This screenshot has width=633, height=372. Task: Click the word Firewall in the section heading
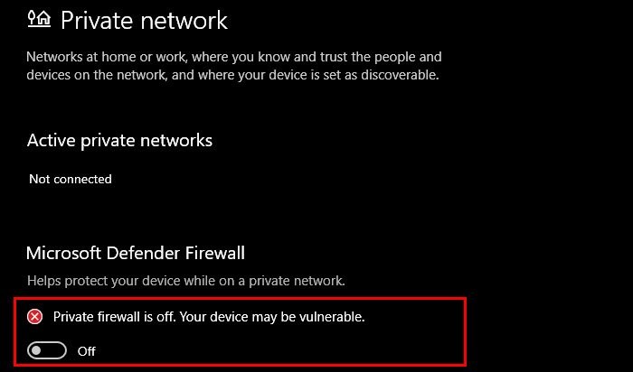pyautogui.click(x=212, y=253)
